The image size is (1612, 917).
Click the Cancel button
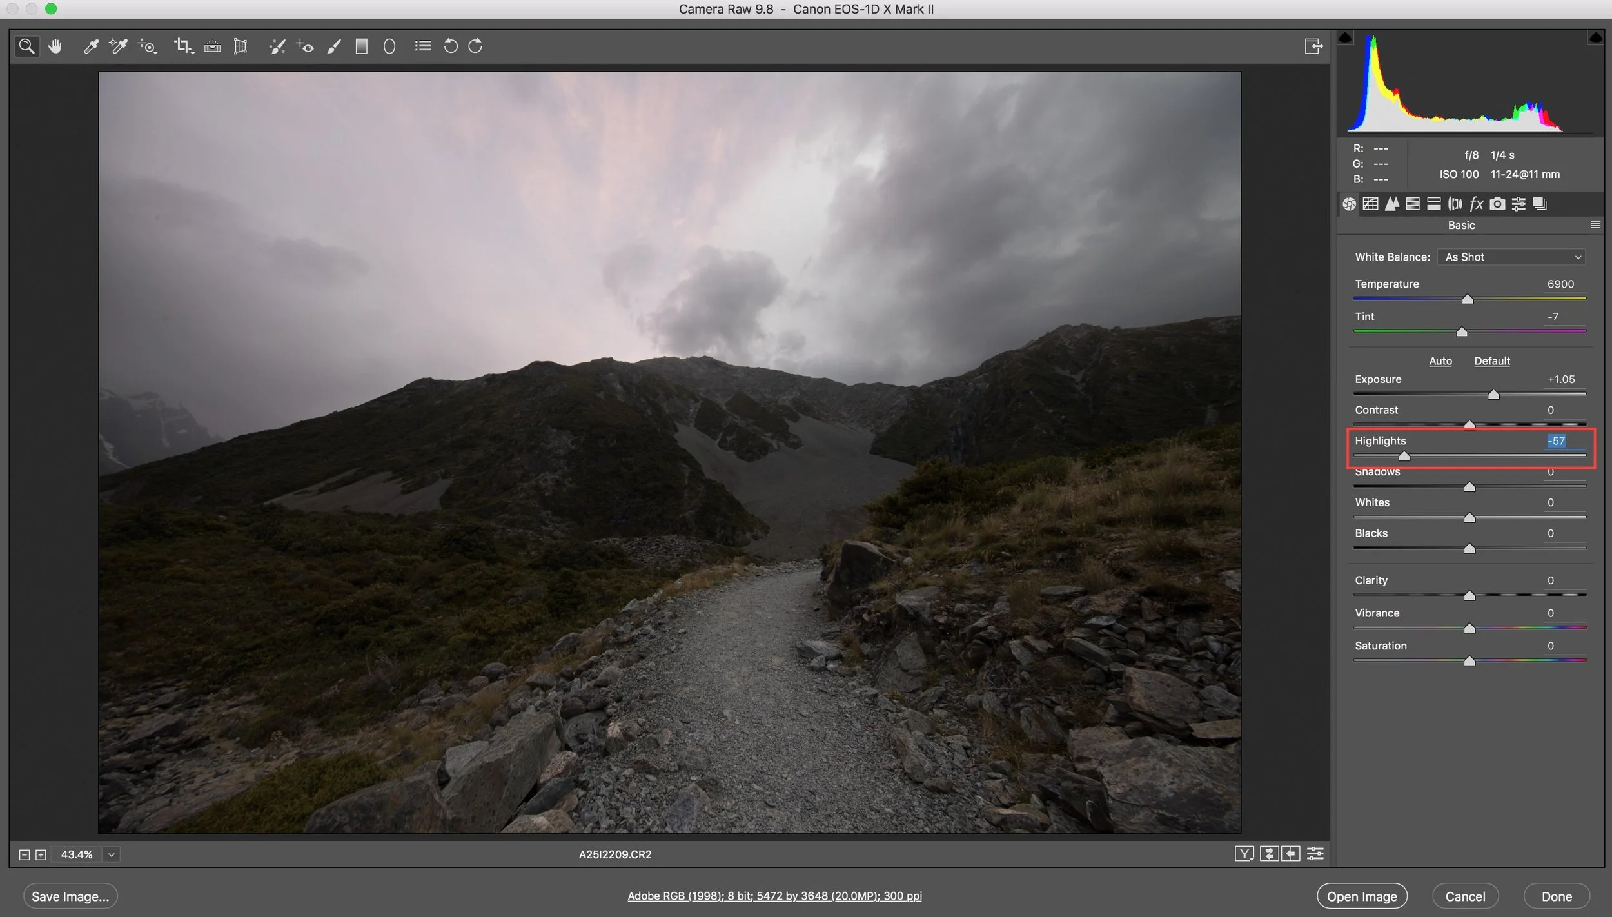(1465, 896)
